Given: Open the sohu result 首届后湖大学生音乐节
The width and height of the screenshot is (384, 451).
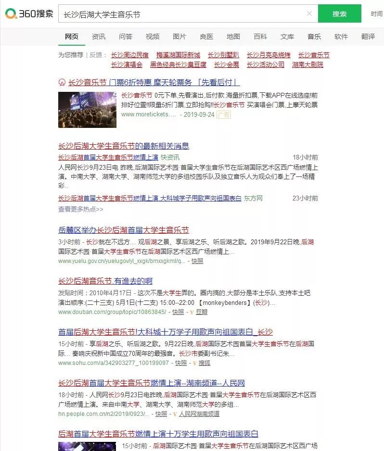Looking at the screenshot, I should pyautogui.click(x=165, y=332).
